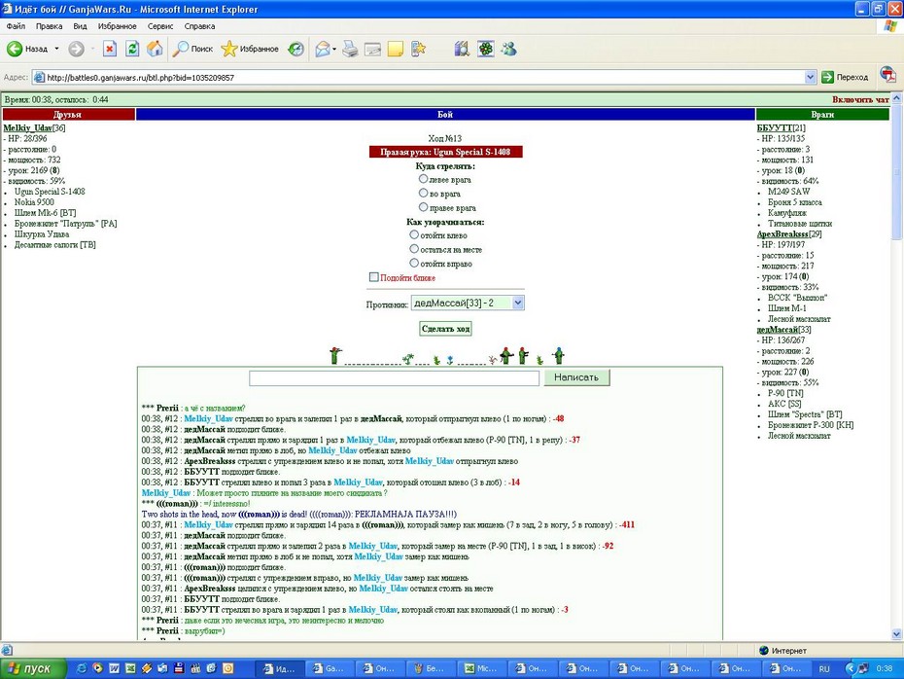Open the Поиск search pane
Image resolution: width=904 pixels, height=679 pixels.
(193, 49)
